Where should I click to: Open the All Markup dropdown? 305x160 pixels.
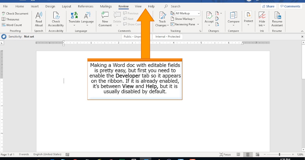pyautogui.click(x=187, y=13)
